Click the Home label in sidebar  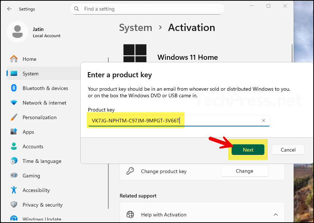click(30, 59)
